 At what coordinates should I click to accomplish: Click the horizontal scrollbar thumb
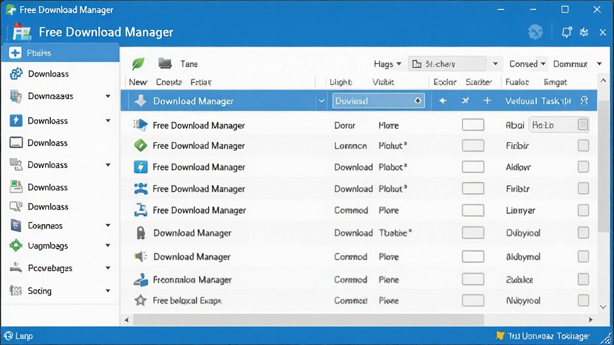pos(309,320)
